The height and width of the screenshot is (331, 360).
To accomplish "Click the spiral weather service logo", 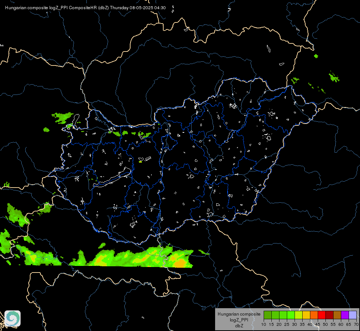I will tap(13, 318).
